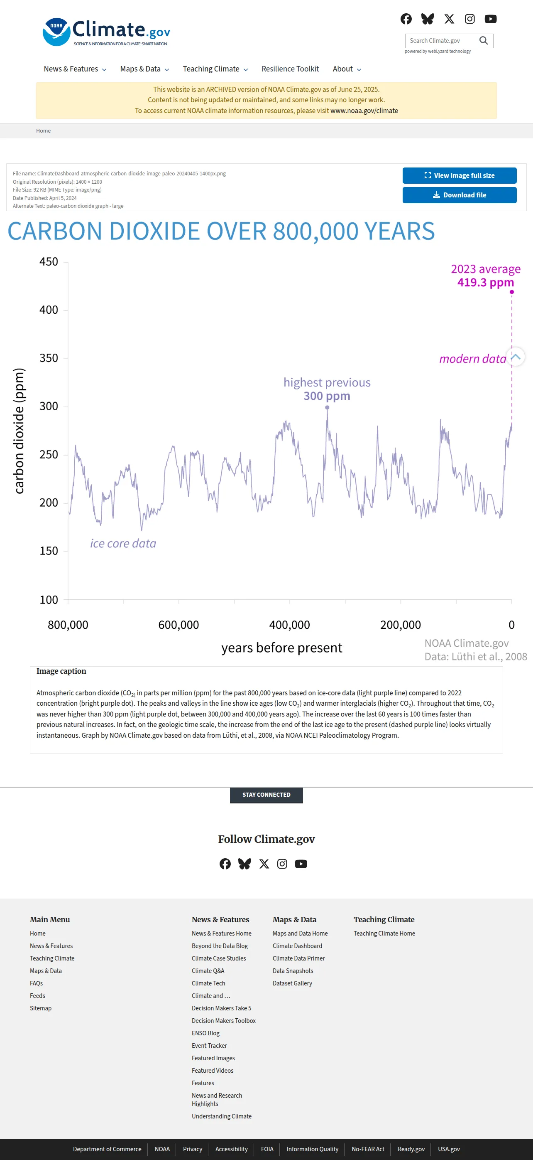Image resolution: width=533 pixels, height=1160 pixels.
Task: Click the search magnifier icon
Action: (484, 41)
